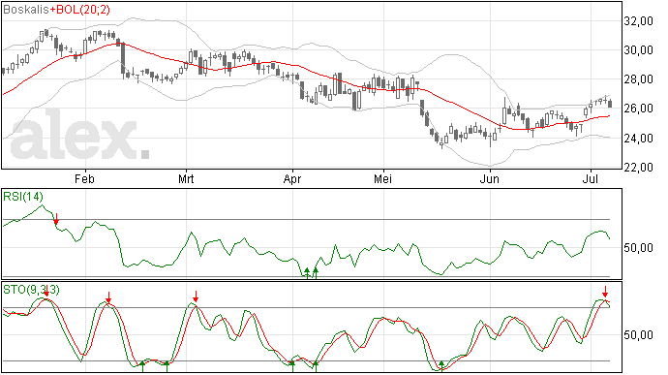
Task: Click the STO red sell arrow in mid February
Action: [108, 297]
